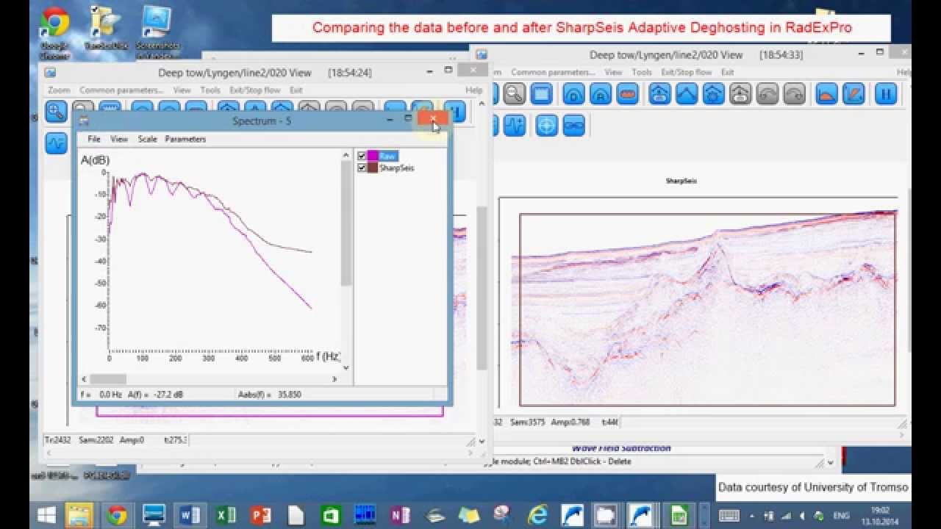Open File menu in Spectrum window
The width and height of the screenshot is (941, 529).
(x=94, y=139)
